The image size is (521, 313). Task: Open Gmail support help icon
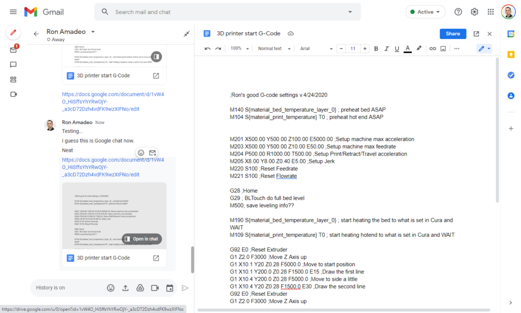(458, 12)
